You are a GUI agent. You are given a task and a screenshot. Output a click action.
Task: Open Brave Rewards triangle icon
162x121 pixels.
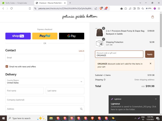(x=106, y=8)
